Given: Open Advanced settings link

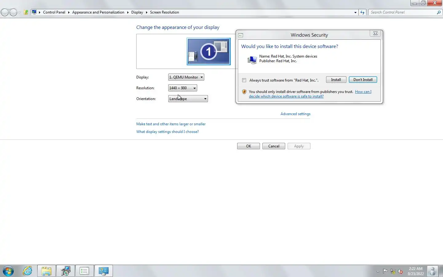Looking at the screenshot, I should point(295,114).
